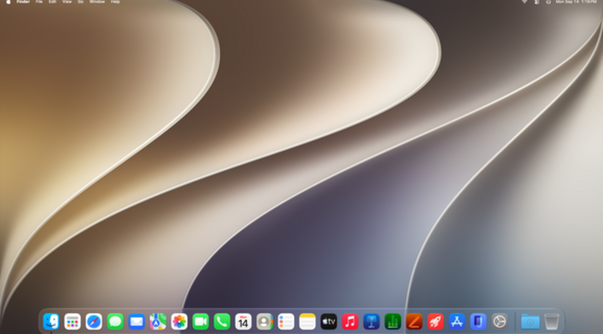Open the green Phone app
Image resolution: width=603 pixels, height=334 pixels.
click(222, 321)
